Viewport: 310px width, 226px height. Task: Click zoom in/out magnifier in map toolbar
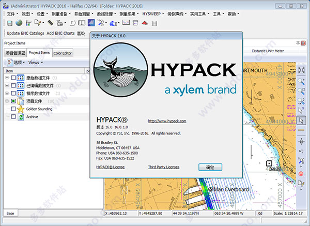coord(301,81)
